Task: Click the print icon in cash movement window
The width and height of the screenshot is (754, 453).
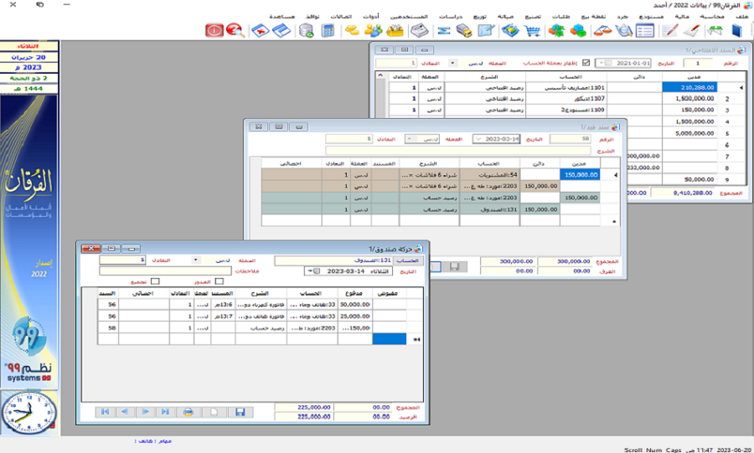Action: (189, 412)
